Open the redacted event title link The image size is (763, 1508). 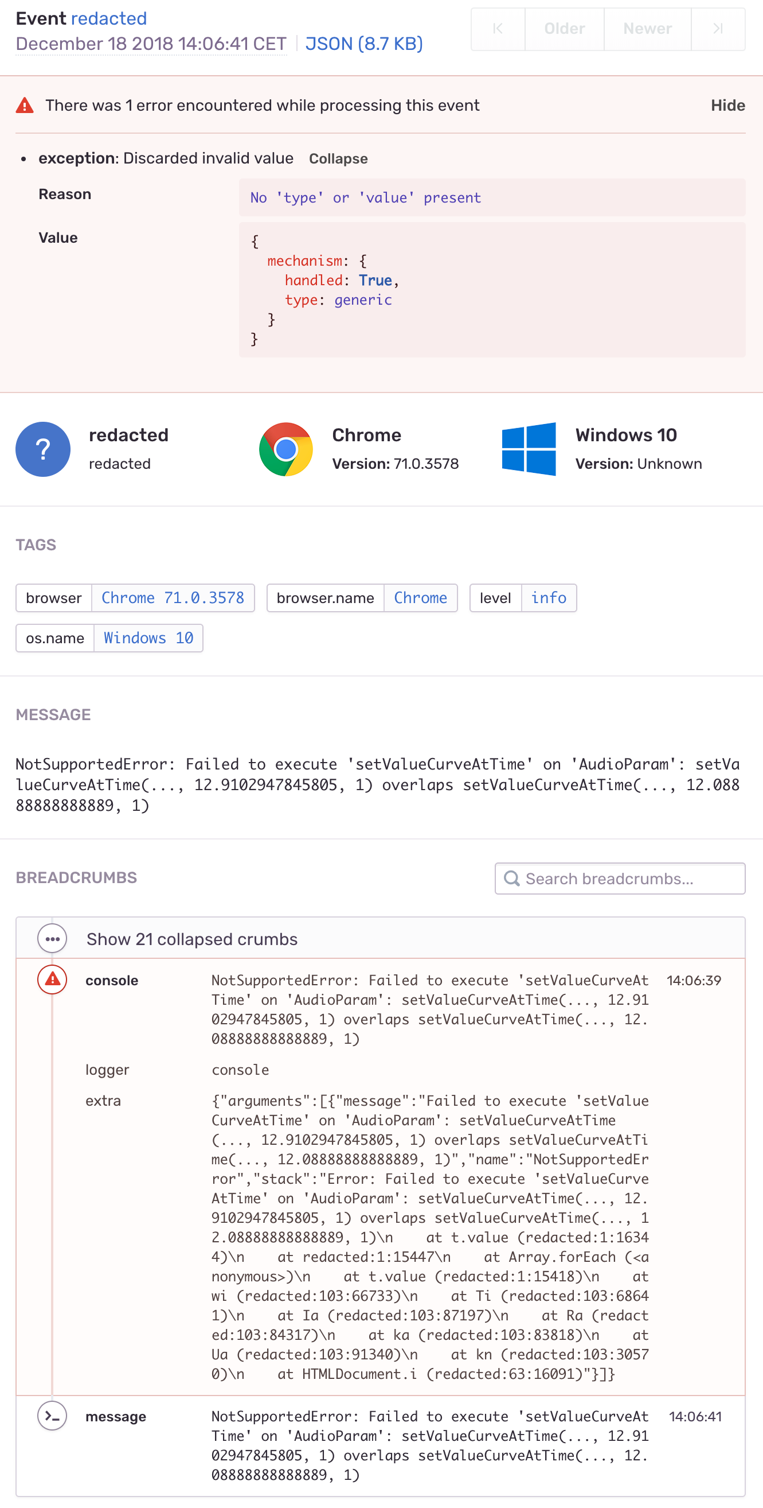point(109,18)
